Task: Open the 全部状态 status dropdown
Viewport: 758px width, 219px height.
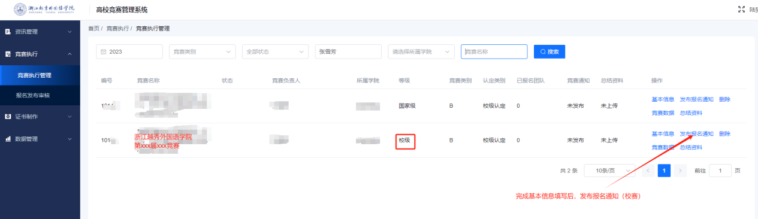Action: point(275,52)
